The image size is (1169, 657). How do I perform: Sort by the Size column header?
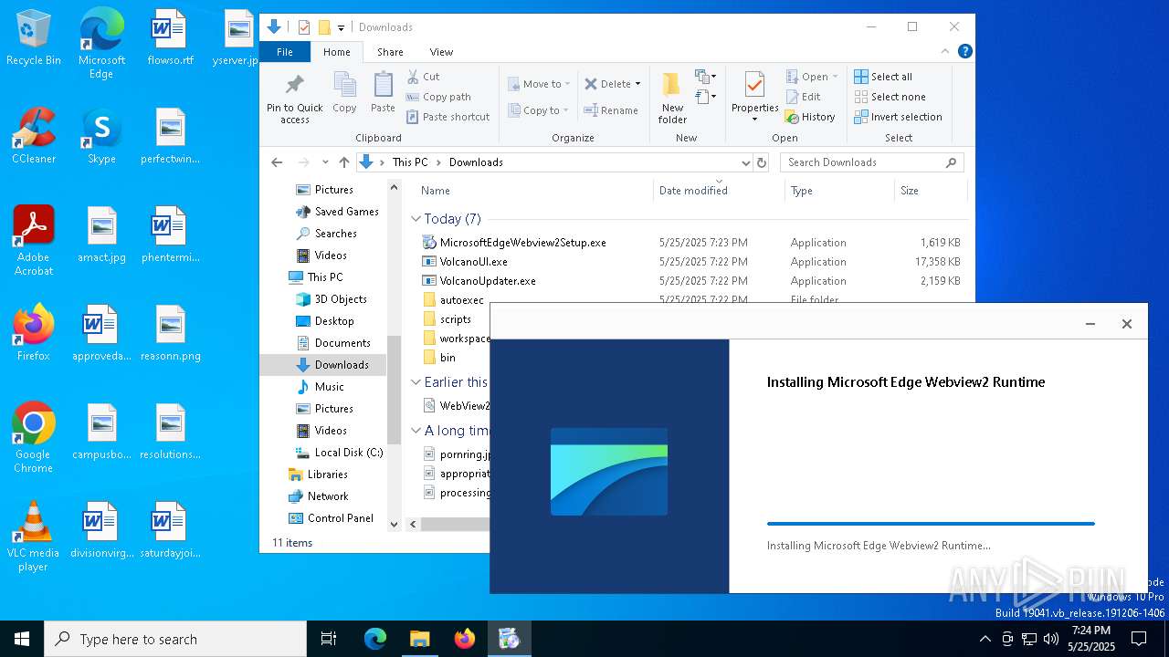930,191
